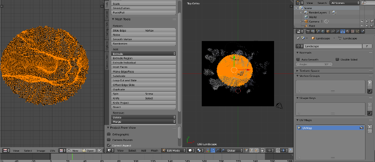This screenshot has width=375, height=162.
Task: Toggle renderability for the Camera row
Action: coord(372,22)
